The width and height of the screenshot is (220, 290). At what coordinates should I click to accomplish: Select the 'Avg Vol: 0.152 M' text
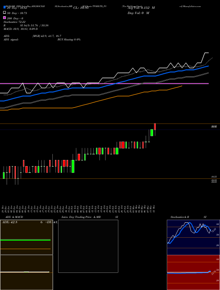point(141,8)
